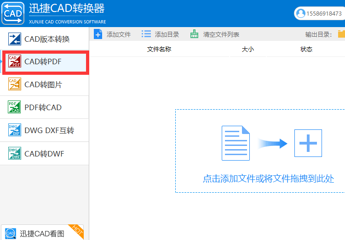Open the 迅捷CAD看图 promo button
The height and width of the screenshot is (240, 345).
[42, 232]
